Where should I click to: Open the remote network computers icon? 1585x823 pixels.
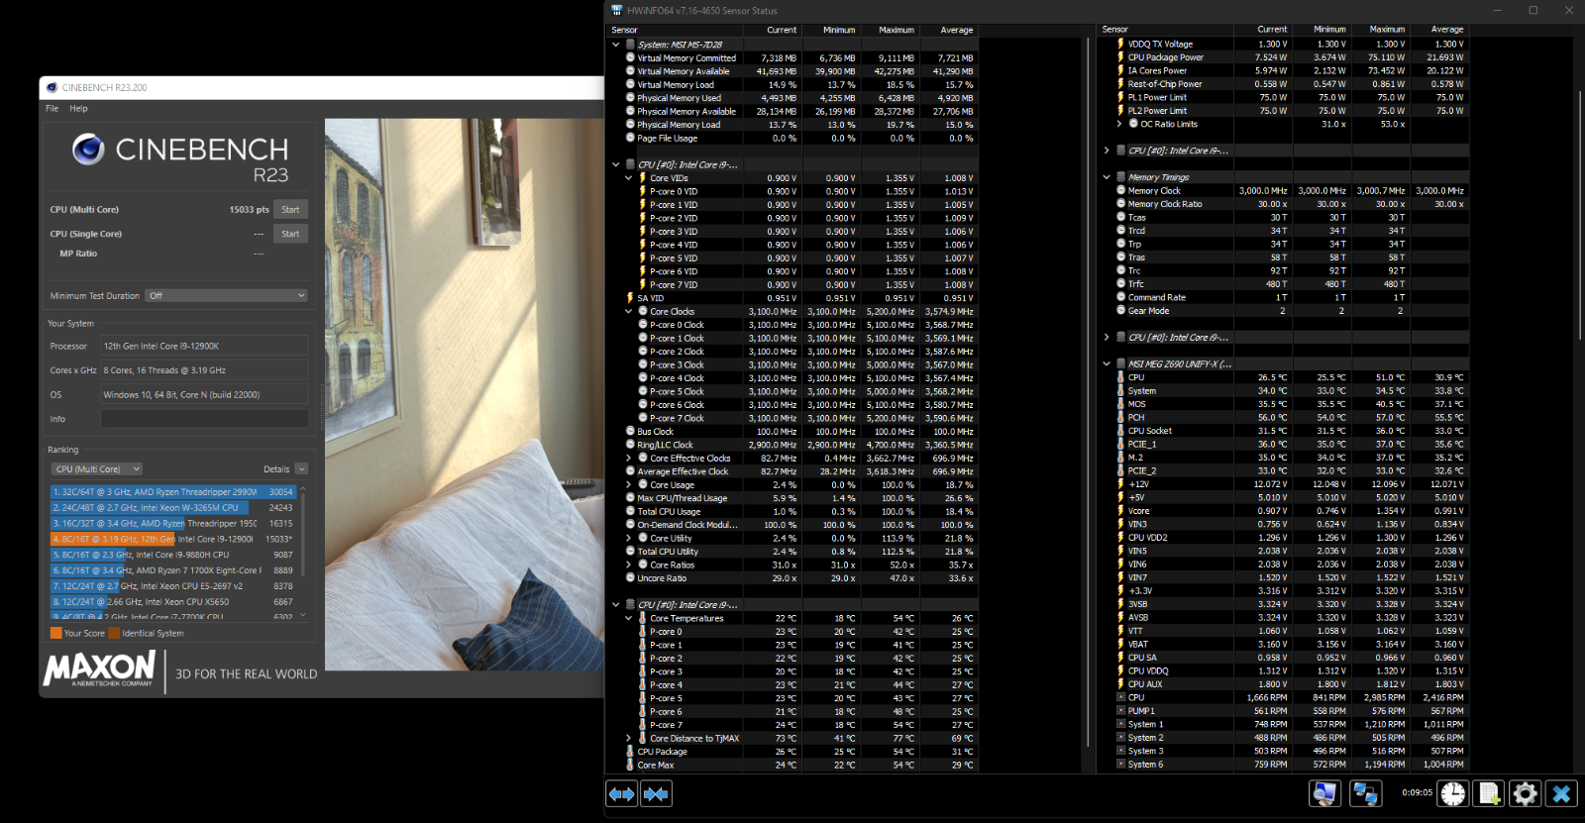click(x=1366, y=793)
